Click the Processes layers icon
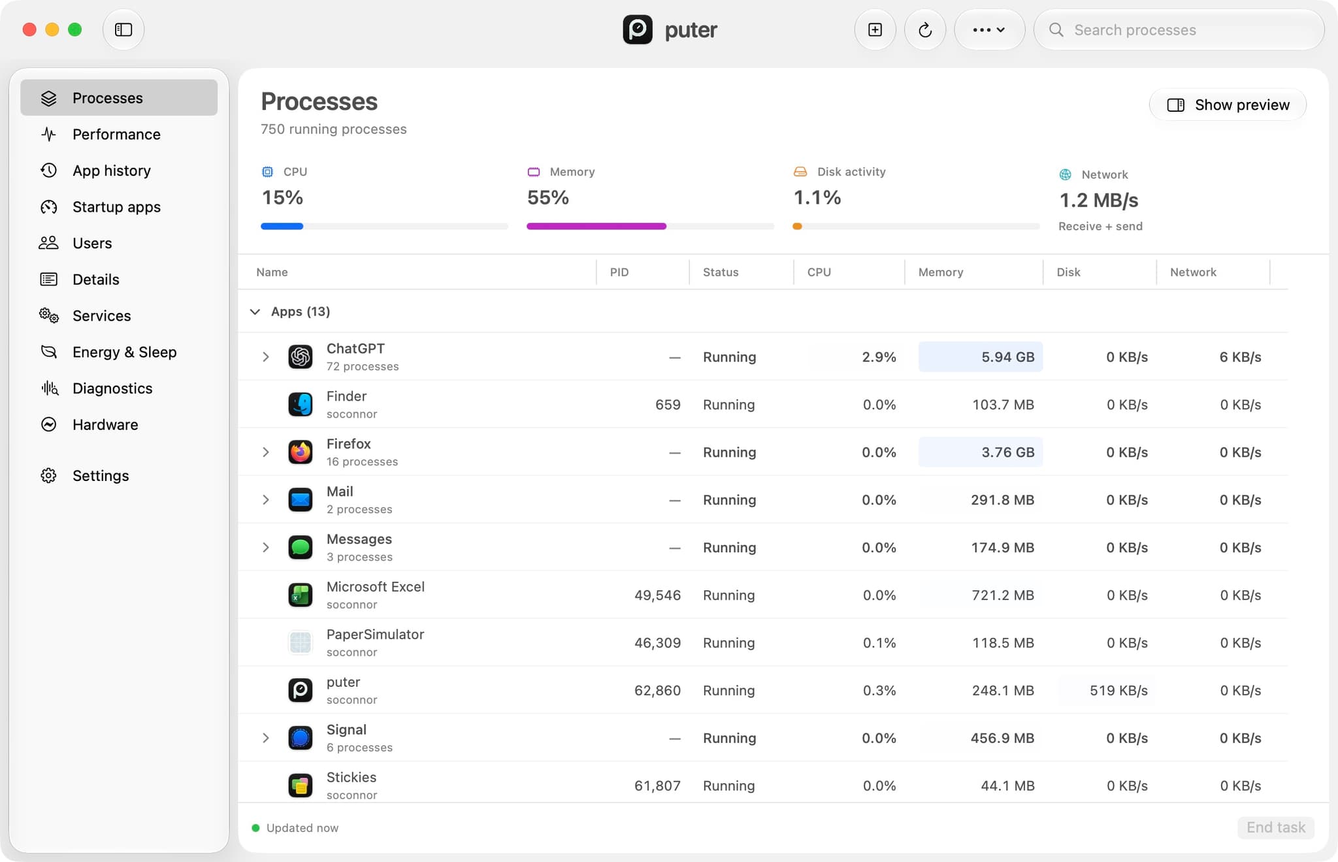 [48, 98]
